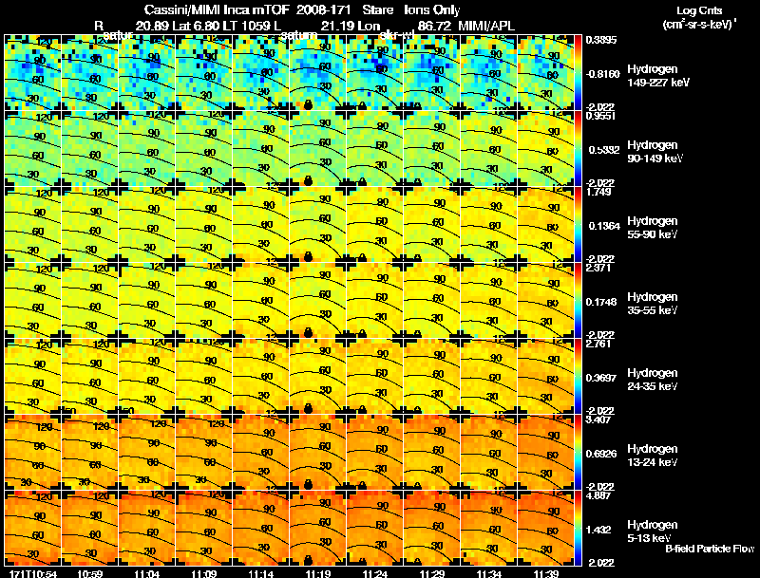Click the "Hydrogen 5-13 keV" row label

(653, 531)
